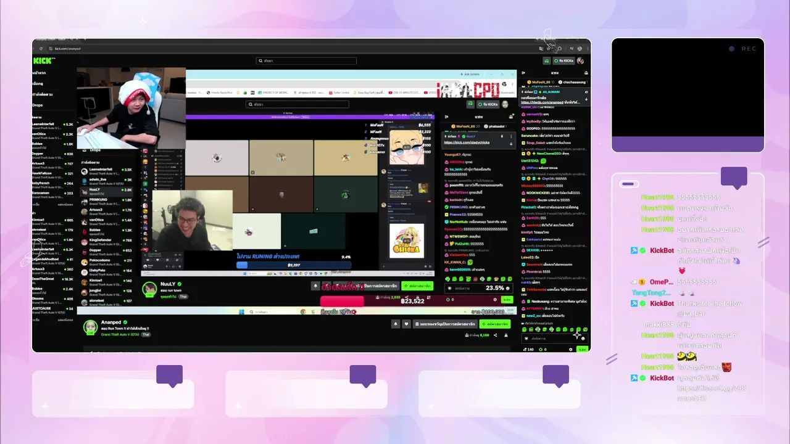Click รับ KICKs in the outermost Kick header
Image resolution: width=790 pixels, height=444 pixels.
[x=564, y=61]
